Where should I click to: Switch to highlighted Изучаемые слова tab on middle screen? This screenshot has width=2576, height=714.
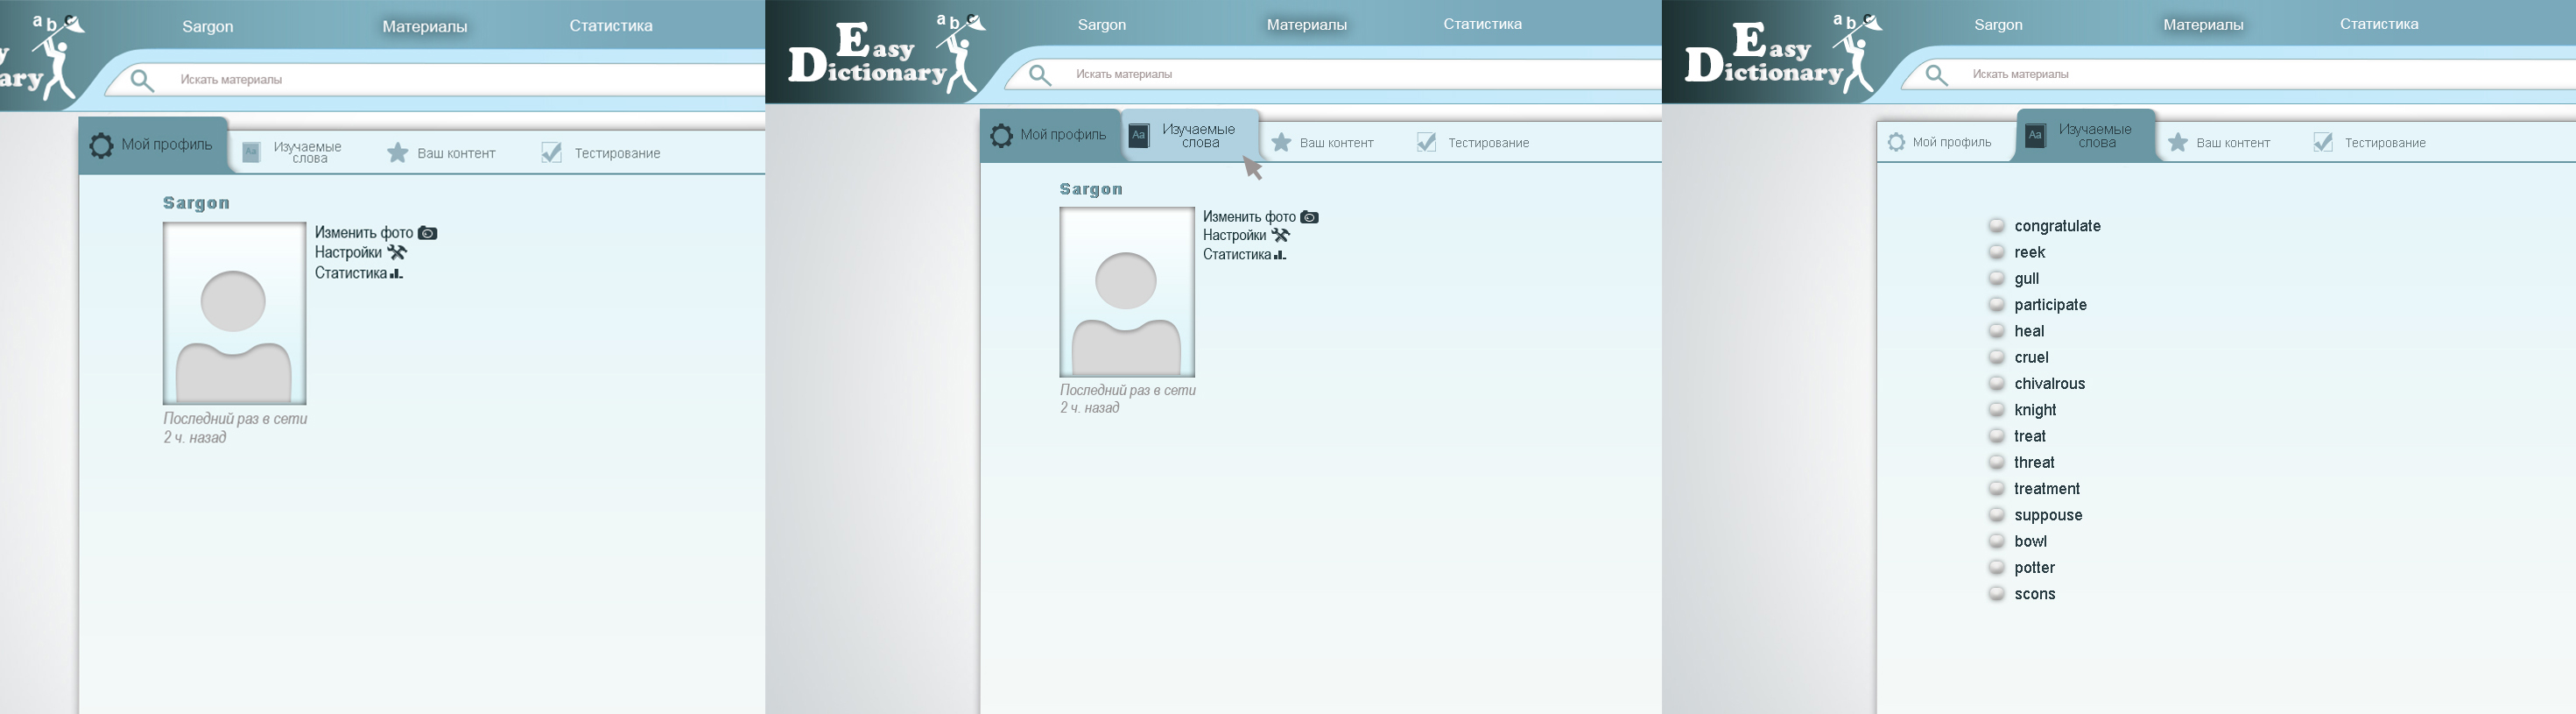point(1190,135)
